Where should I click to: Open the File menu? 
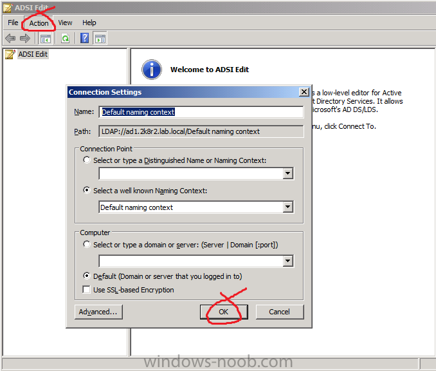[x=13, y=23]
